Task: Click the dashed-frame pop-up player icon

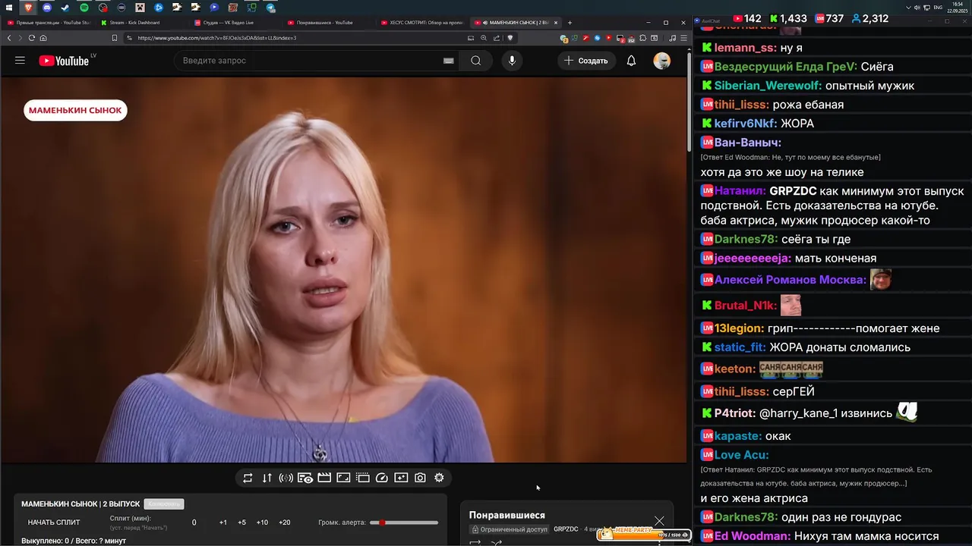Action: click(362, 478)
